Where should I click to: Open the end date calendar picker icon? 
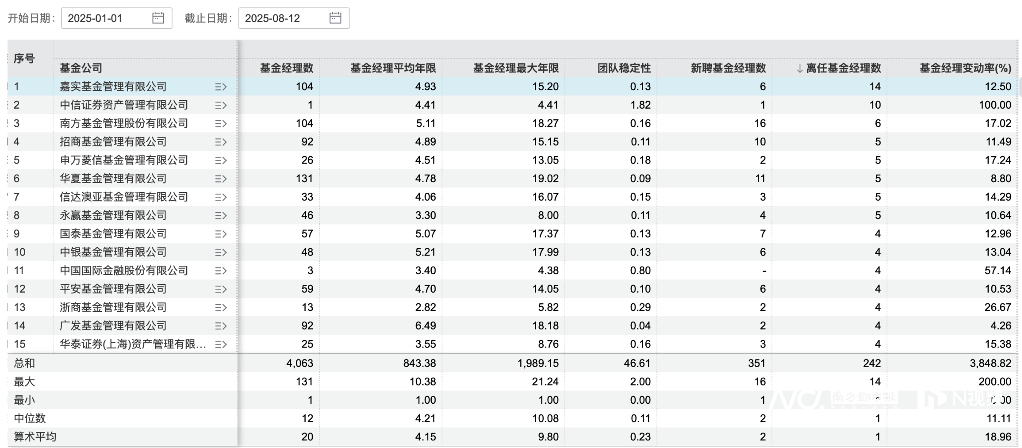coord(335,18)
